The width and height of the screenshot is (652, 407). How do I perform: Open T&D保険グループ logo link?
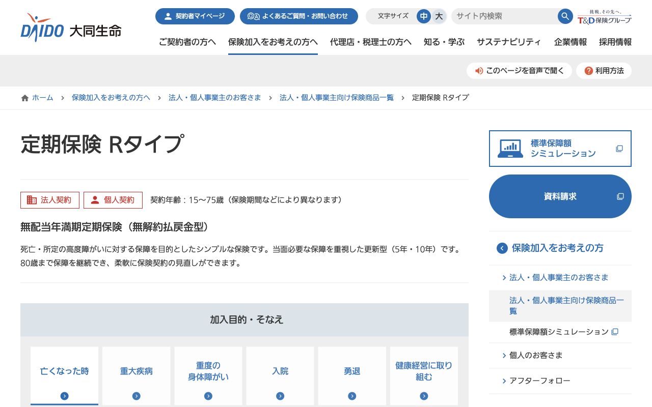tap(604, 16)
